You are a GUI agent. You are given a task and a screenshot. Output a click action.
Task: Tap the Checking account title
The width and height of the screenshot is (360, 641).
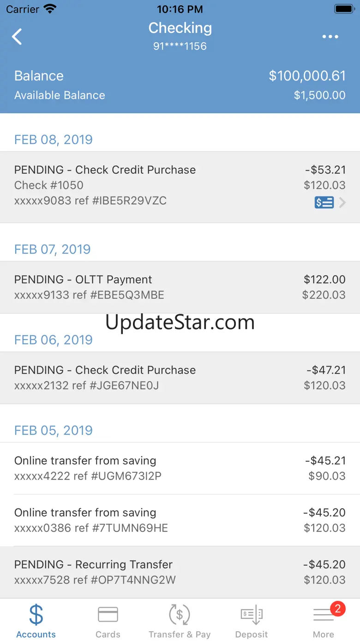(x=180, y=28)
